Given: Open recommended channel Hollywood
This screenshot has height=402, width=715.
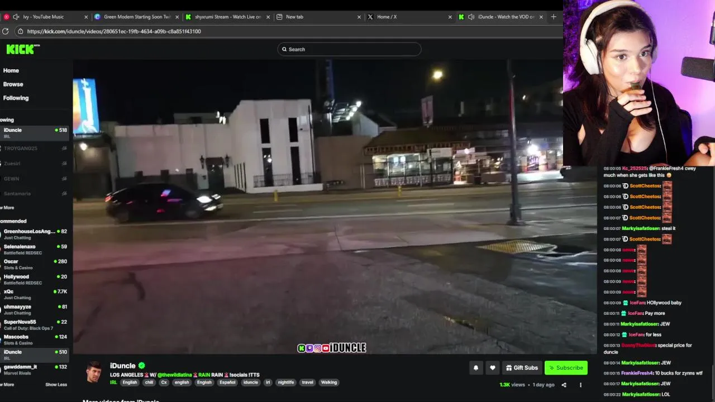Looking at the screenshot, I should pyautogui.click(x=35, y=279).
